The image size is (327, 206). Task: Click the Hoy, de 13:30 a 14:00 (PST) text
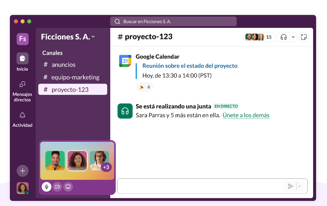[177, 75]
